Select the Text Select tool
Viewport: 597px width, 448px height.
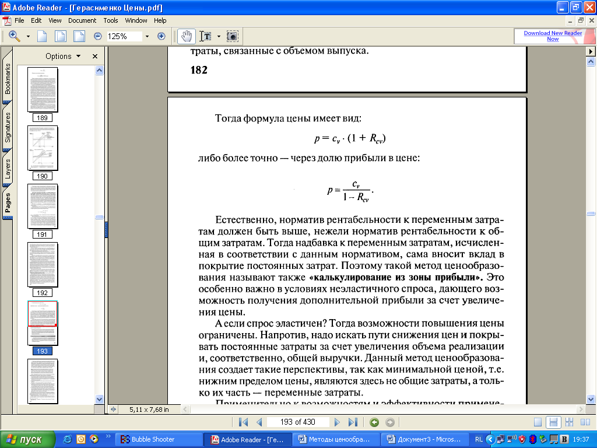click(206, 36)
